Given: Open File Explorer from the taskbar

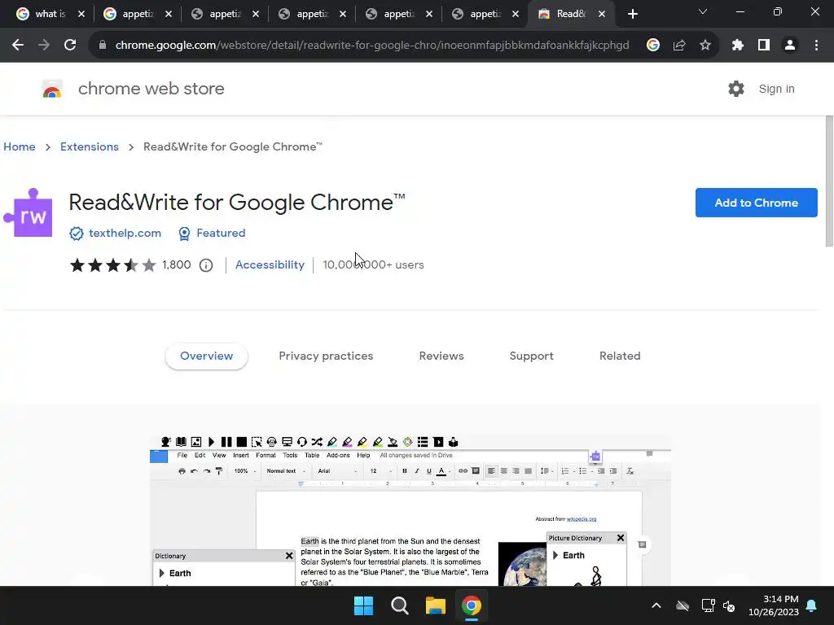Looking at the screenshot, I should (436, 605).
